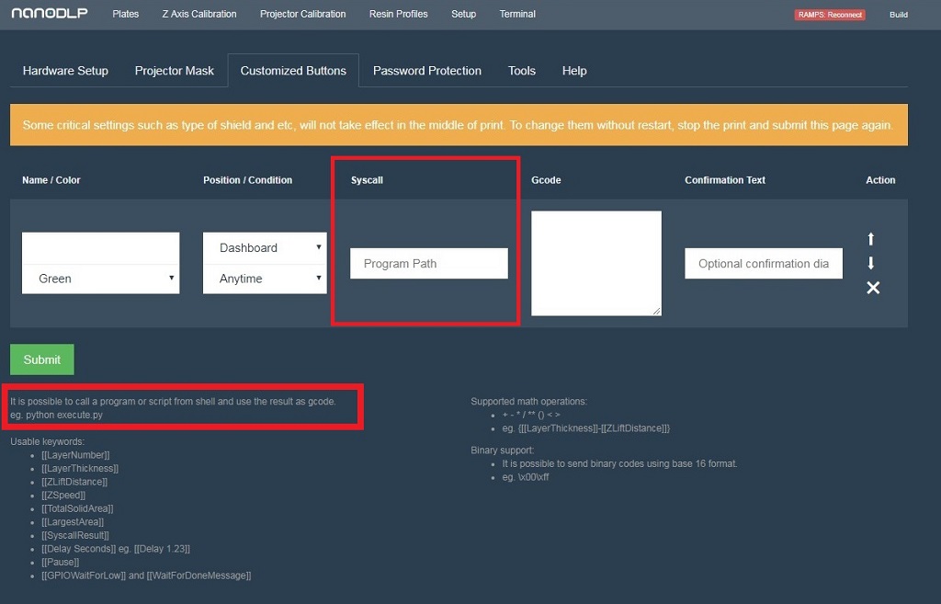
Task: Click the Position / Condition column header
Action: pos(248,180)
